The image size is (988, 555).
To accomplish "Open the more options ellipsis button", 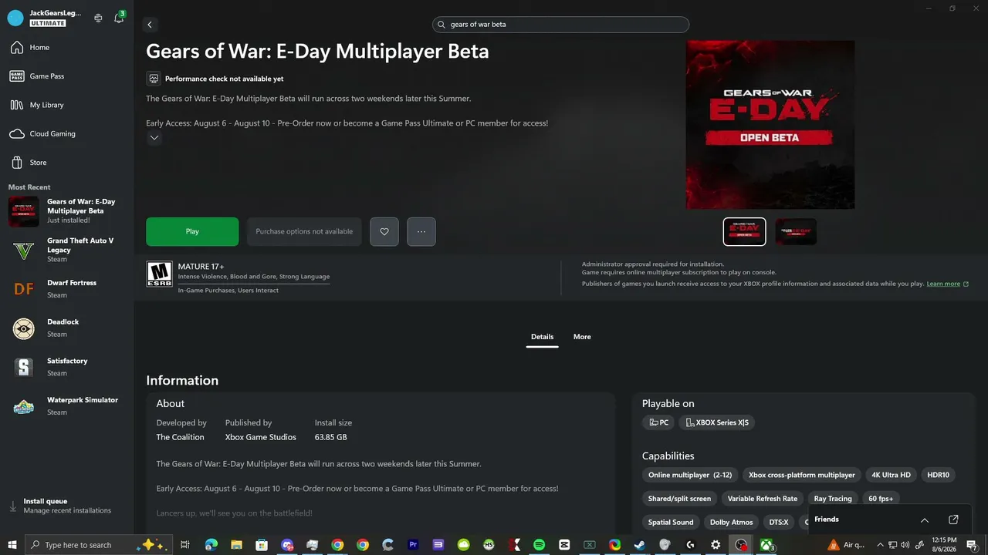I will point(421,231).
